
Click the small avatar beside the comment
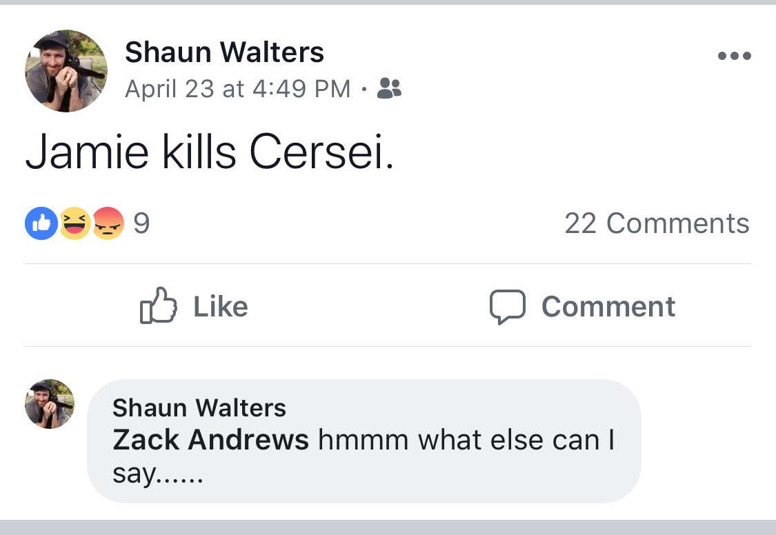pyautogui.click(x=50, y=404)
